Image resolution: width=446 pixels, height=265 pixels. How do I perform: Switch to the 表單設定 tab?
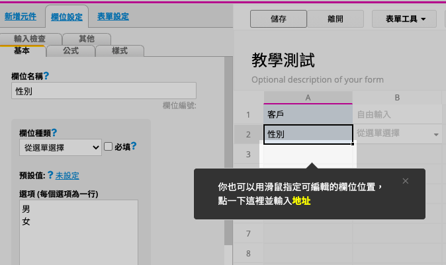[x=113, y=17]
